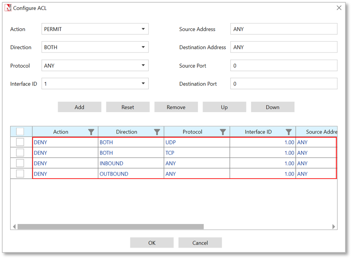Screen dimensions: 352x259
Task: Click the Add button
Action: 79,107
